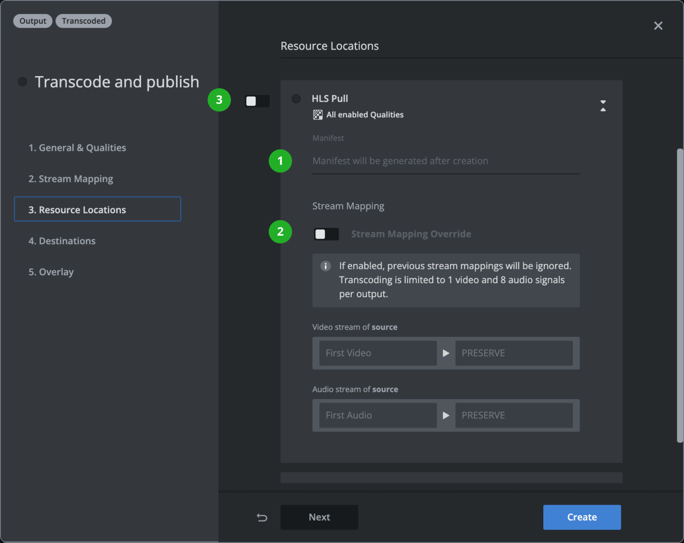Switch to the Destinations step
This screenshot has height=543, width=684.
[62, 241]
